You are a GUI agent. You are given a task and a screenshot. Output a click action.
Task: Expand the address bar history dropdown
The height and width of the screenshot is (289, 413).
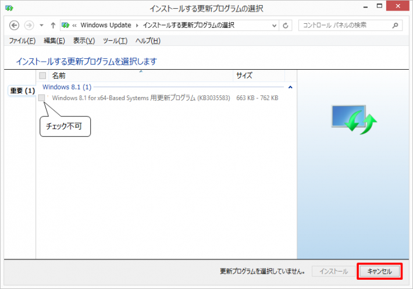point(274,26)
